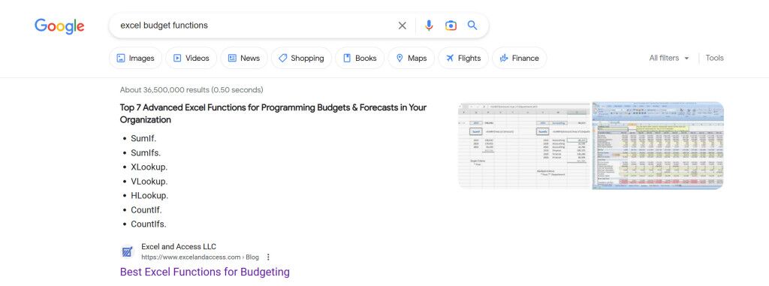Click the magnifying glass search icon

[x=472, y=26]
